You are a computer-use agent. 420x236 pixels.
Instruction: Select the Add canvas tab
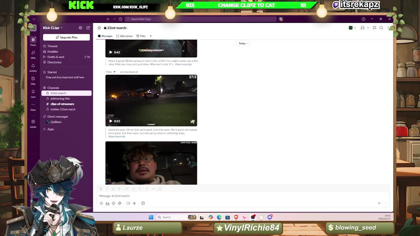pos(124,36)
